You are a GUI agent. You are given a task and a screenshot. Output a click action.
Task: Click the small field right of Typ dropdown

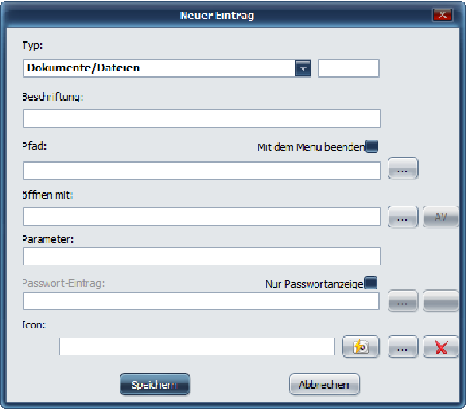(x=349, y=68)
